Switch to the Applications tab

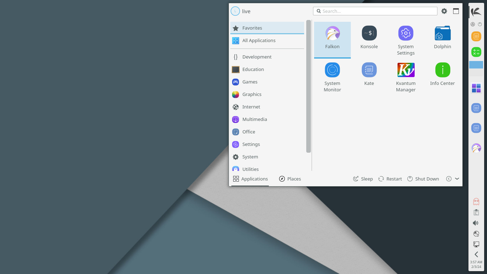pyautogui.click(x=250, y=179)
